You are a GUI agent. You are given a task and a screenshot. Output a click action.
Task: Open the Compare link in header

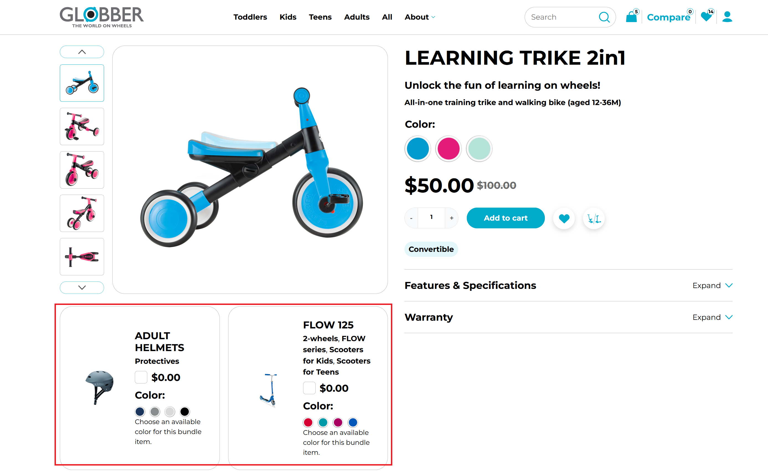pyautogui.click(x=668, y=17)
